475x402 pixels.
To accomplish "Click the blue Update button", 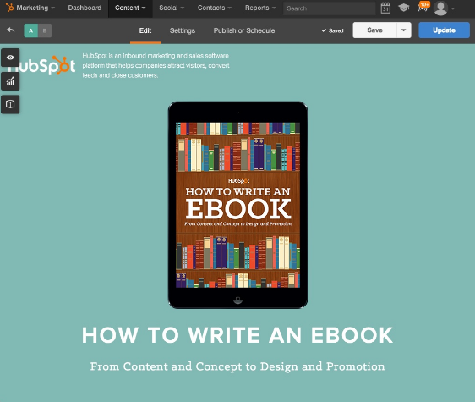I will coord(444,30).
